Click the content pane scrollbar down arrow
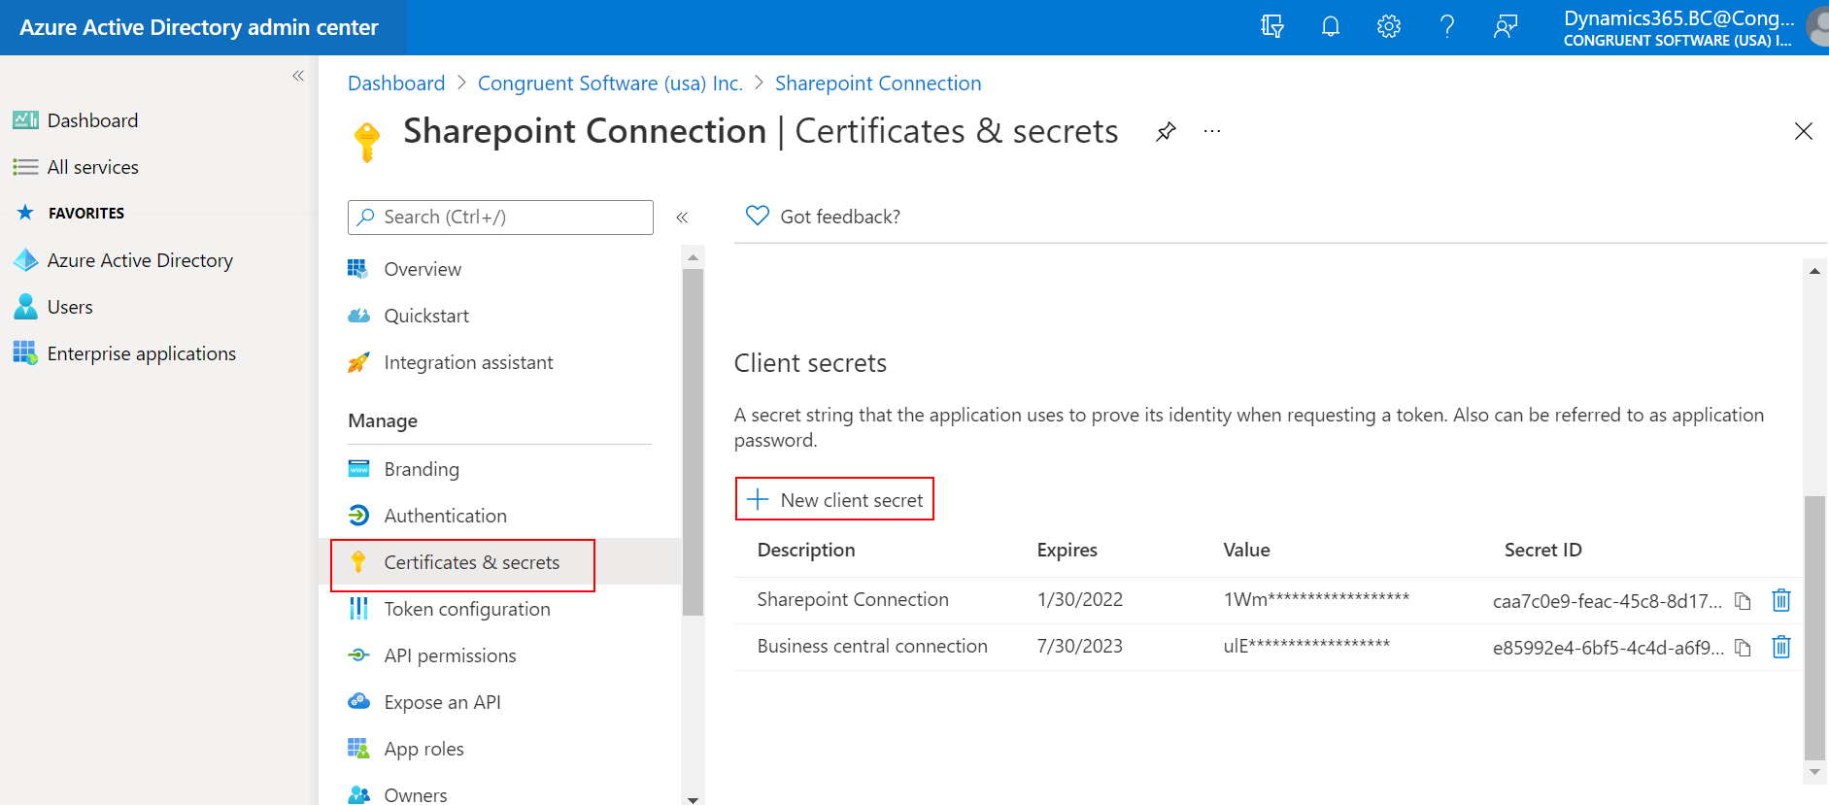 click(x=1814, y=772)
